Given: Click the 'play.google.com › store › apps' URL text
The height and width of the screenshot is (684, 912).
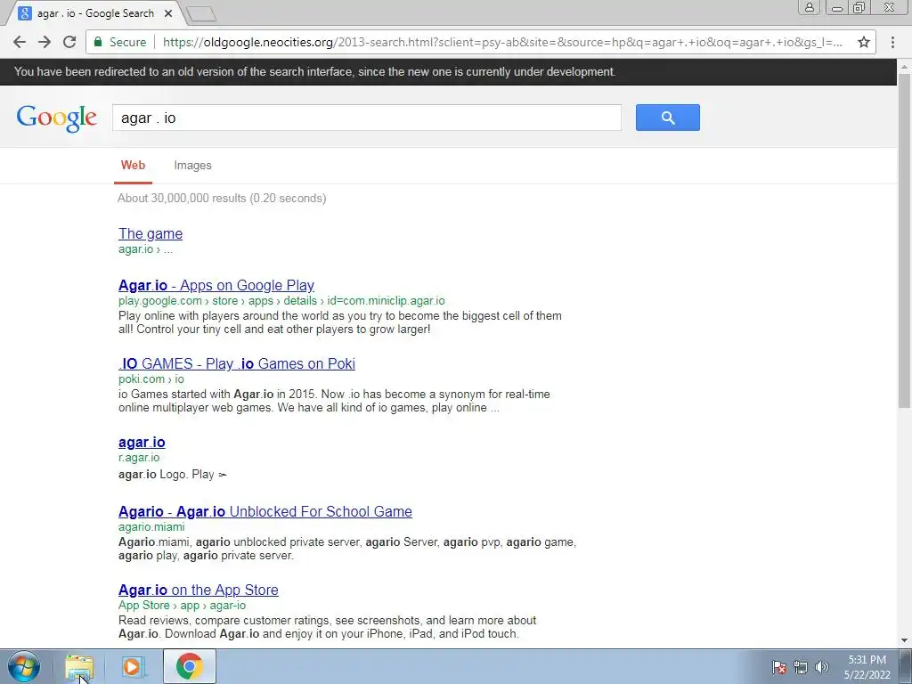Looking at the screenshot, I should coord(281,301).
